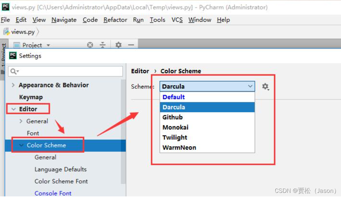Select Editor in the settings tree
Viewport: 341px width, 197px height.
coord(28,109)
